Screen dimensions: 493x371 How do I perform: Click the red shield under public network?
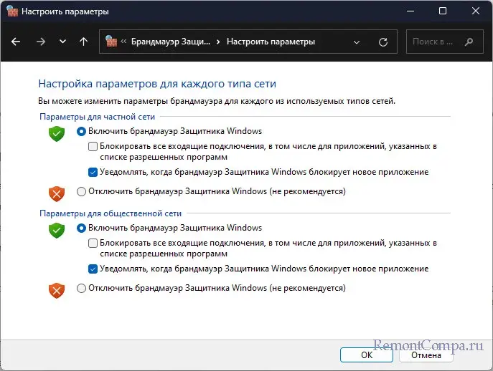[57, 290]
